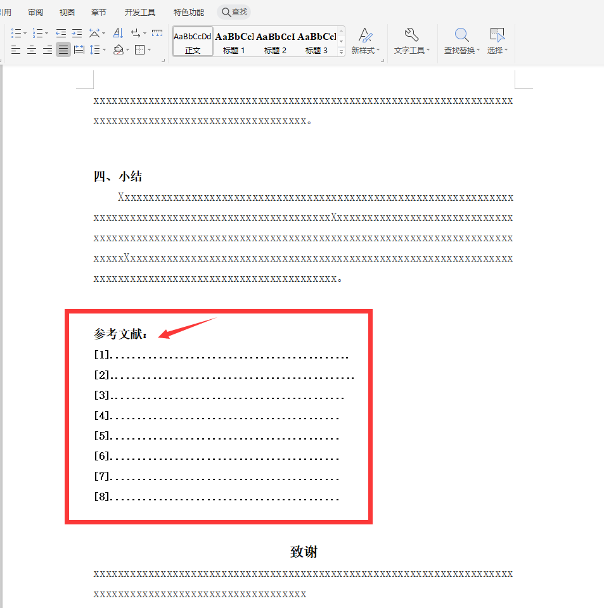
Task: Open shading color fill dropdown
Action: [129, 50]
